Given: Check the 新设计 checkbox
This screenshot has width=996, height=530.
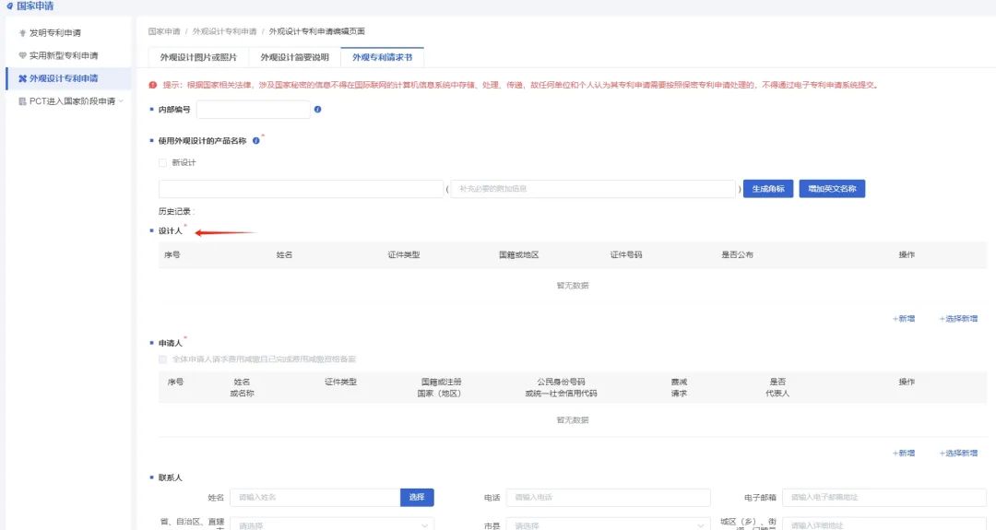Looking at the screenshot, I should tap(163, 163).
